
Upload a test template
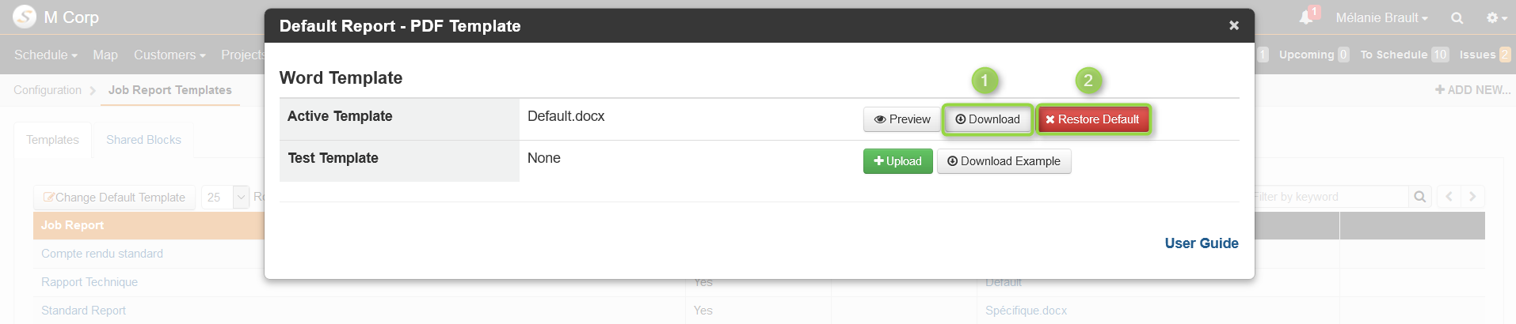click(897, 161)
